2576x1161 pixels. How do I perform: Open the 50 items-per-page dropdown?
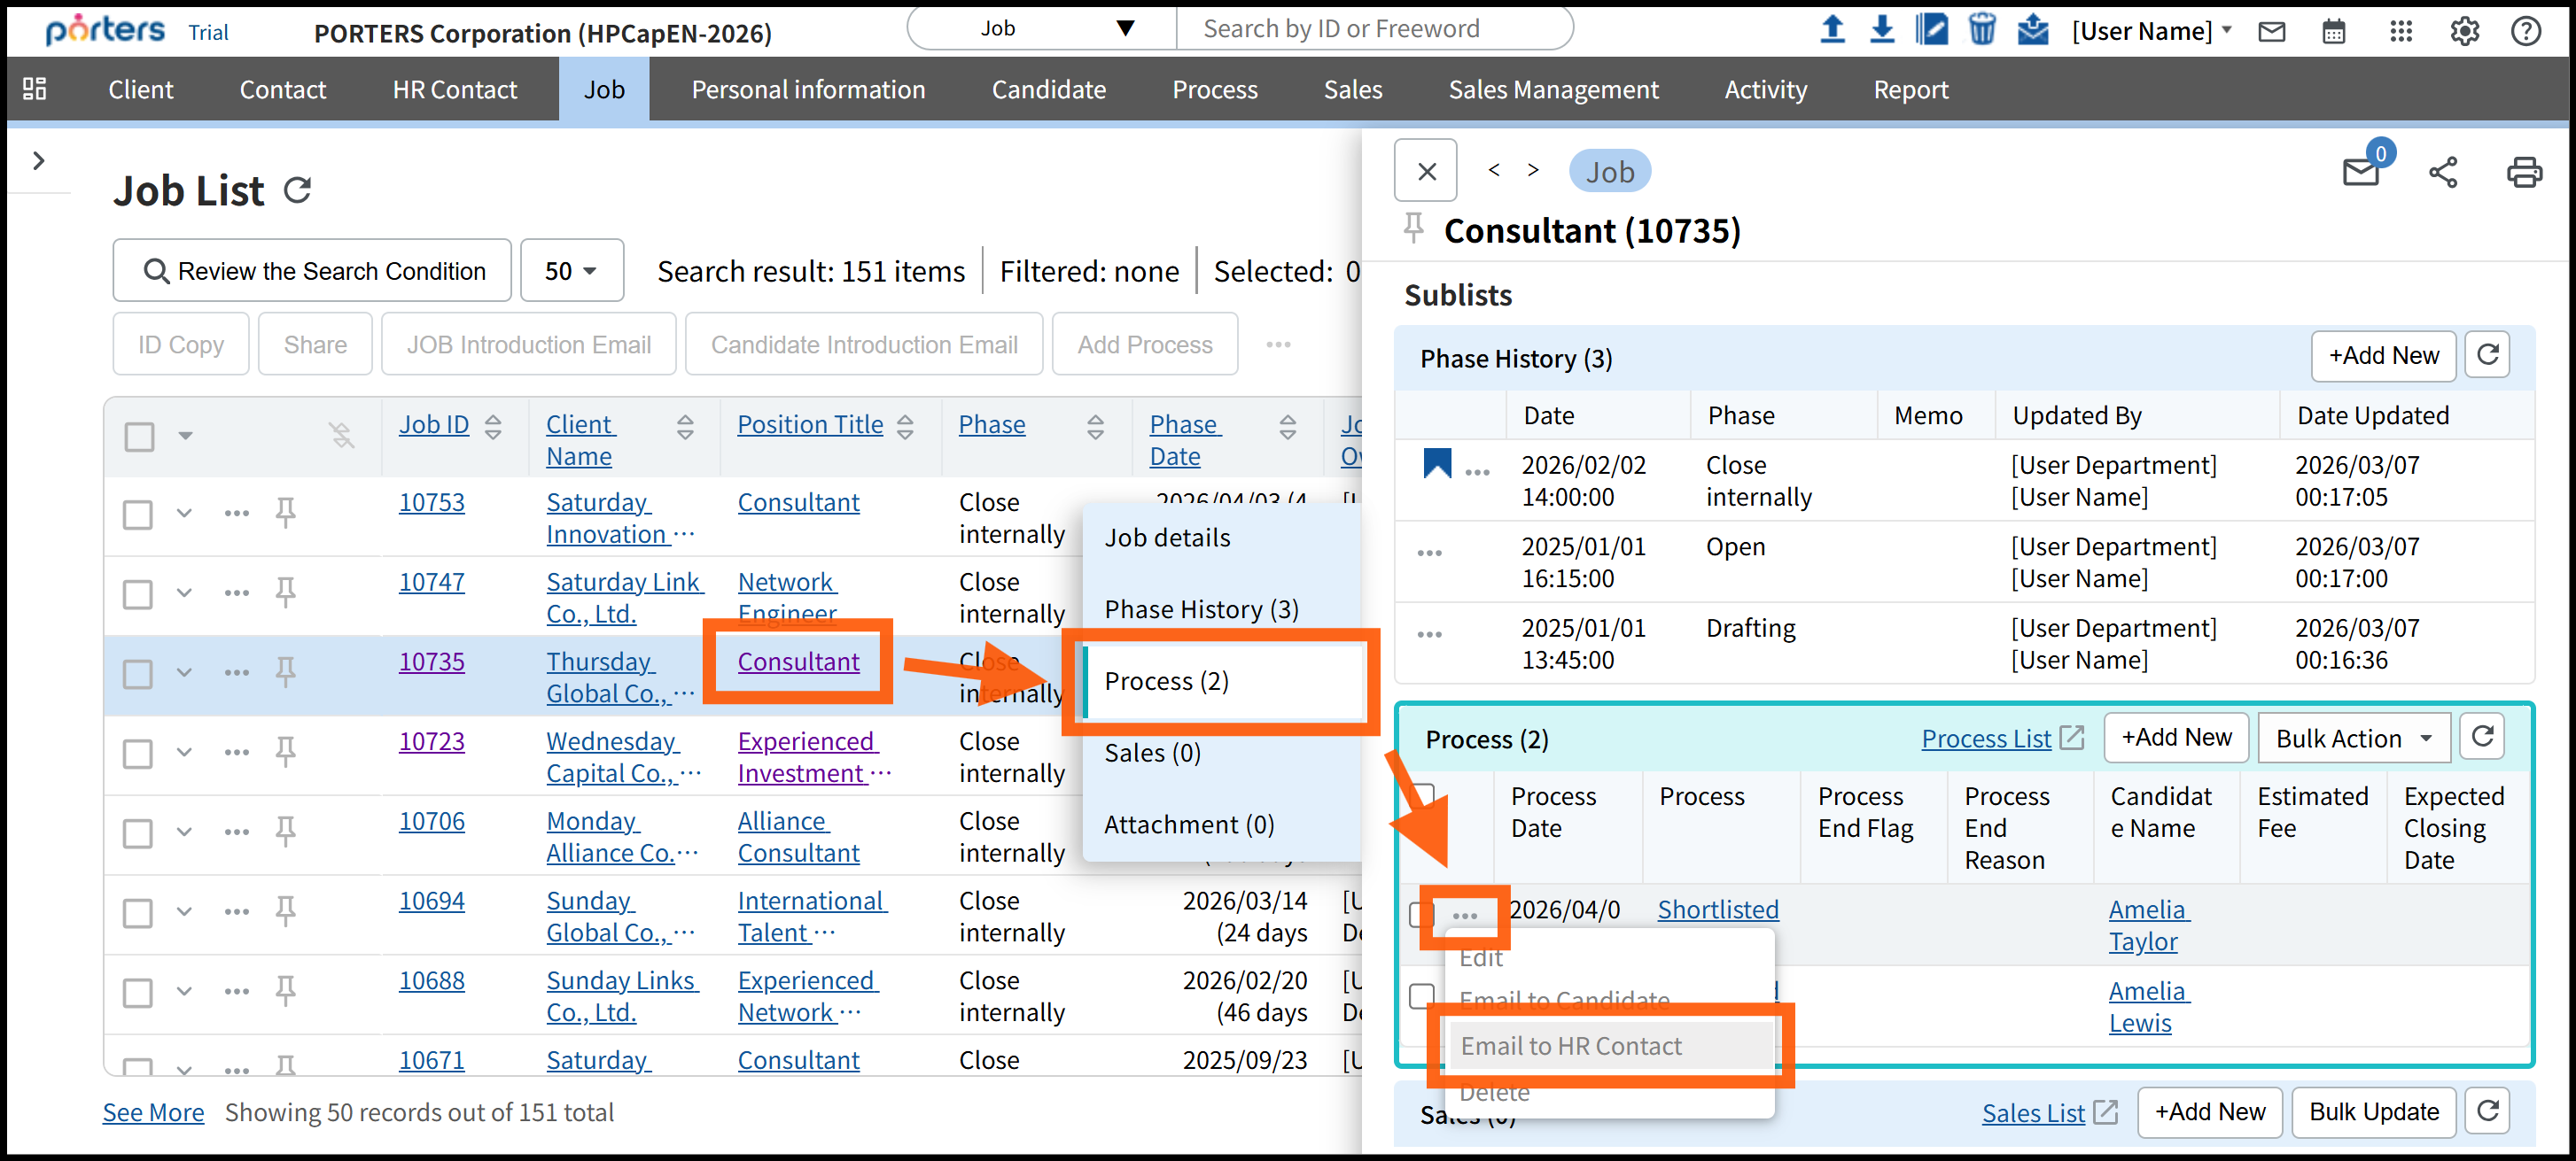pos(571,271)
